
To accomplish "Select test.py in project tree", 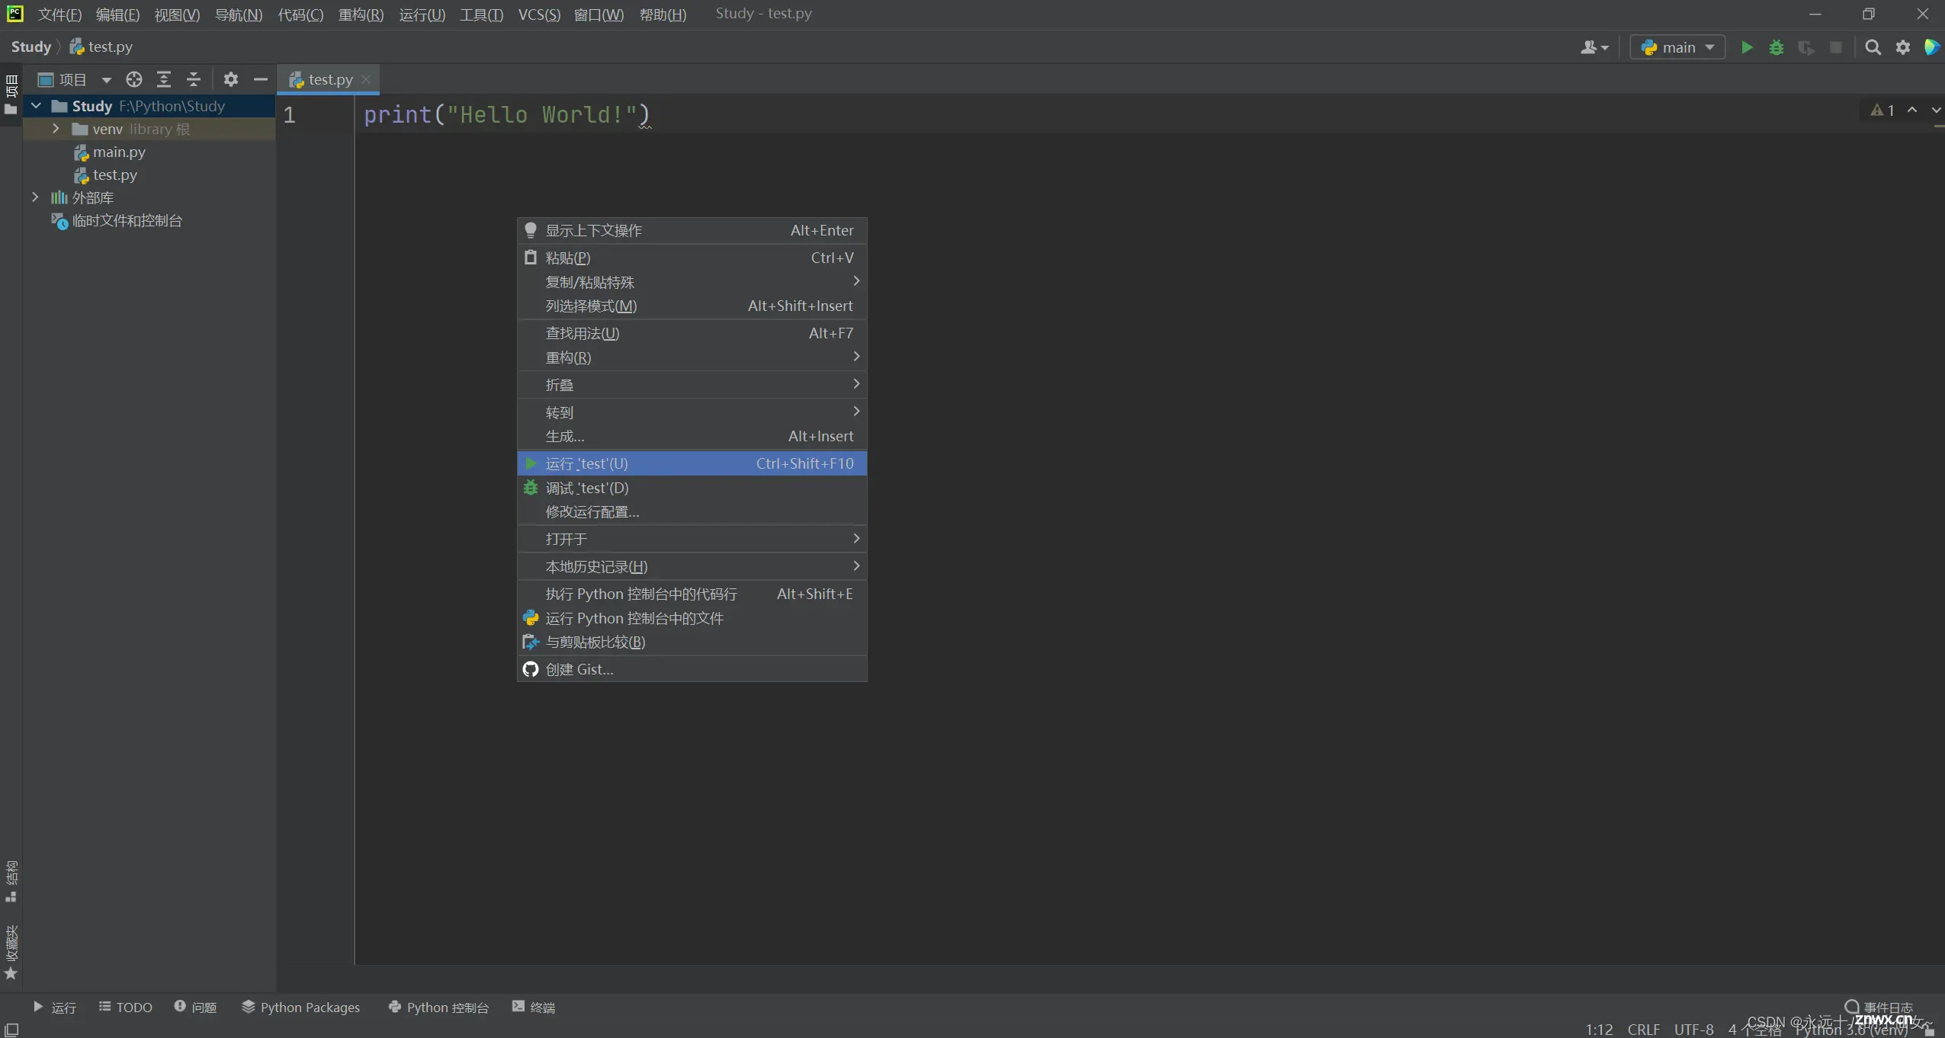I will (x=107, y=175).
